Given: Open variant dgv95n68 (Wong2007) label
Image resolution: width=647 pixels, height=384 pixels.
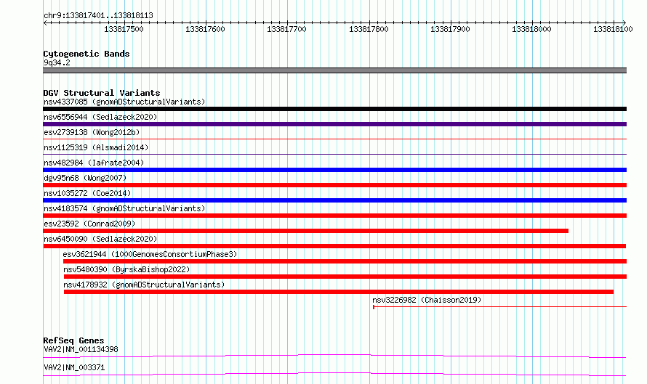Looking at the screenshot, I should 85,178.
